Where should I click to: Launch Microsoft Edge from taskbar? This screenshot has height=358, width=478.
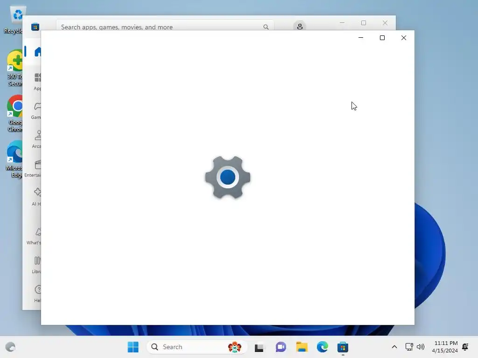tap(322, 347)
